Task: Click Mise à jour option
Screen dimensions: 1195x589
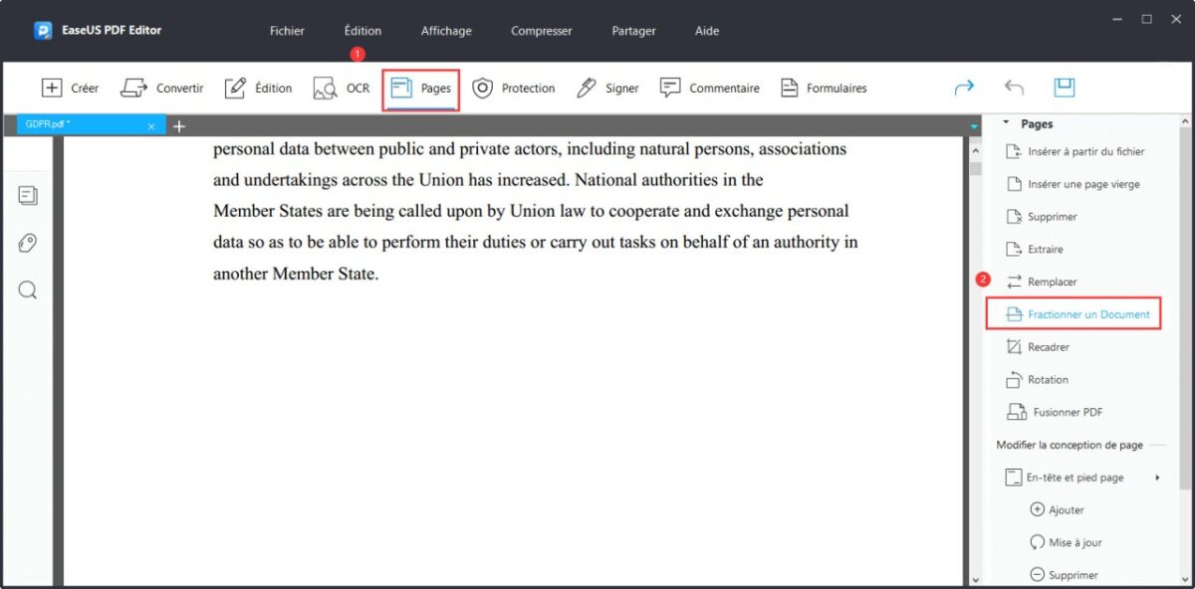Action: 1066,543
